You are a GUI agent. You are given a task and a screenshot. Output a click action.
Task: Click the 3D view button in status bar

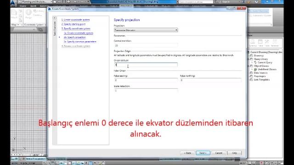pyautogui.click(x=23, y=159)
